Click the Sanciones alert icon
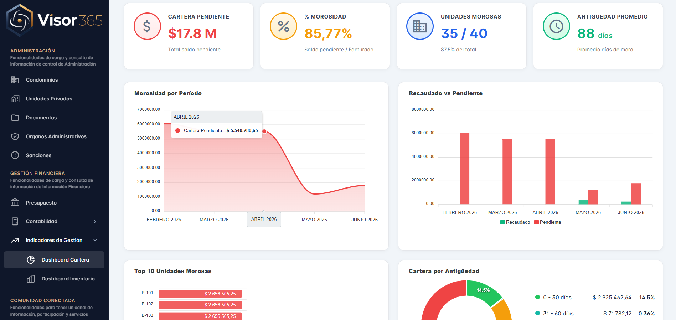The height and width of the screenshot is (320, 676). [x=15, y=155]
